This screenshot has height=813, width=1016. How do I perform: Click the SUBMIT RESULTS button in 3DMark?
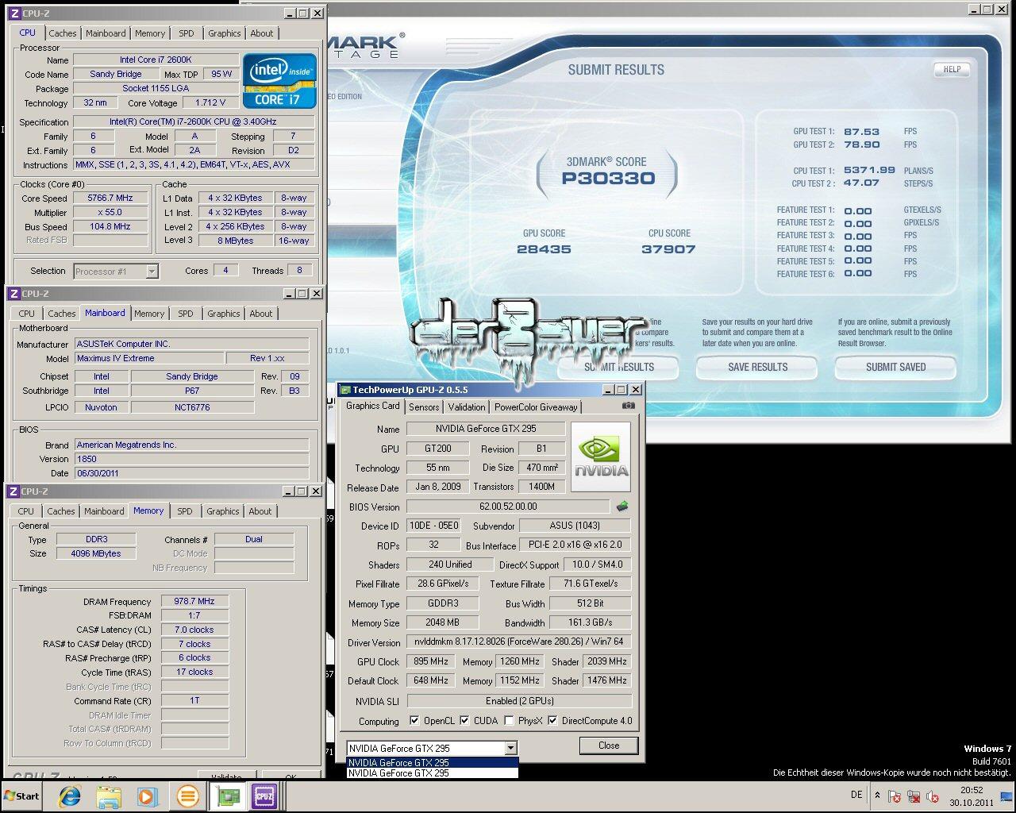[x=619, y=367]
